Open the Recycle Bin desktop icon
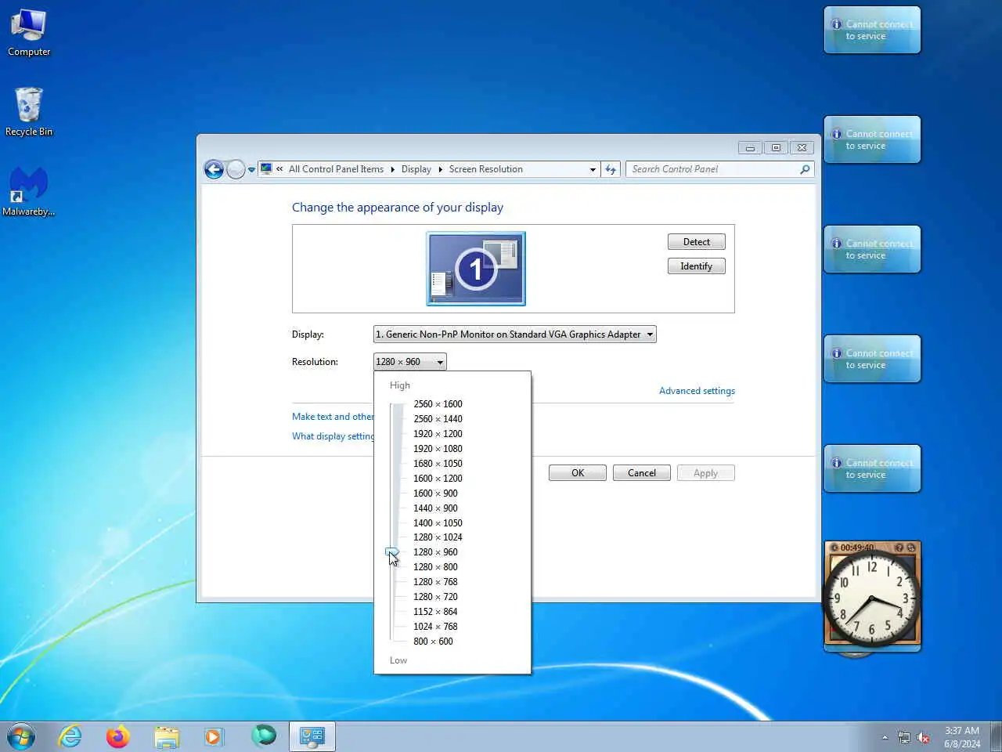 29,112
